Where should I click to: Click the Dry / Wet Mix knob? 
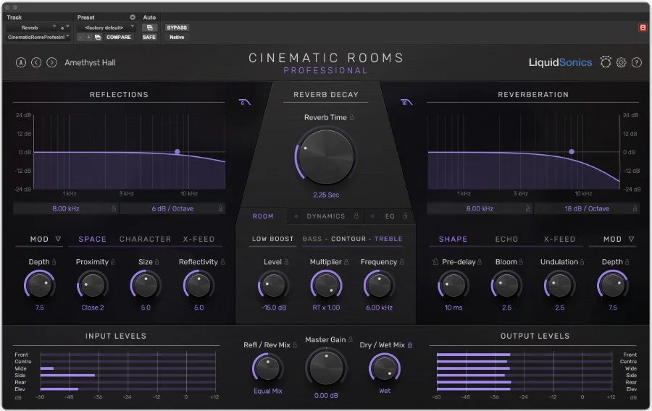(x=385, y=368)
